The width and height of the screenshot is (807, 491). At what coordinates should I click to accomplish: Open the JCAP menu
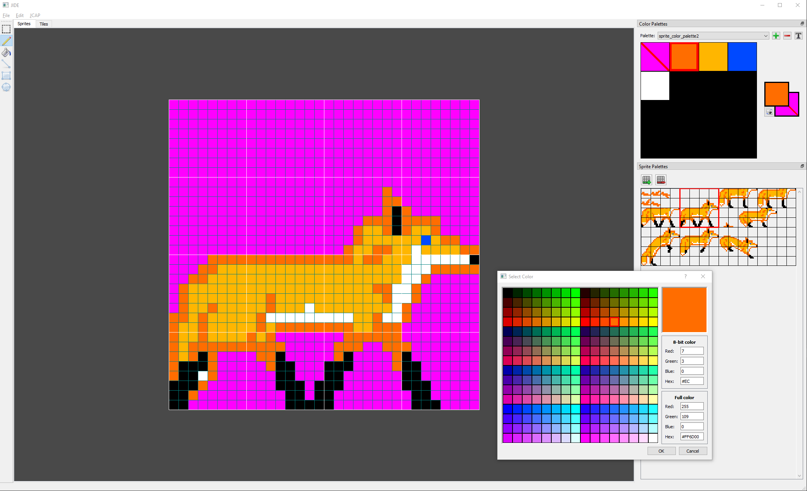[x=35, y=16]
